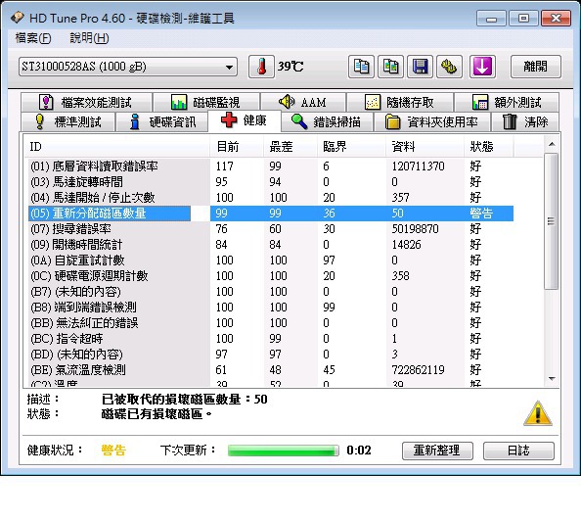
Task: Click the yellow 警告 health status text
Action: click(x=113, y=451)
